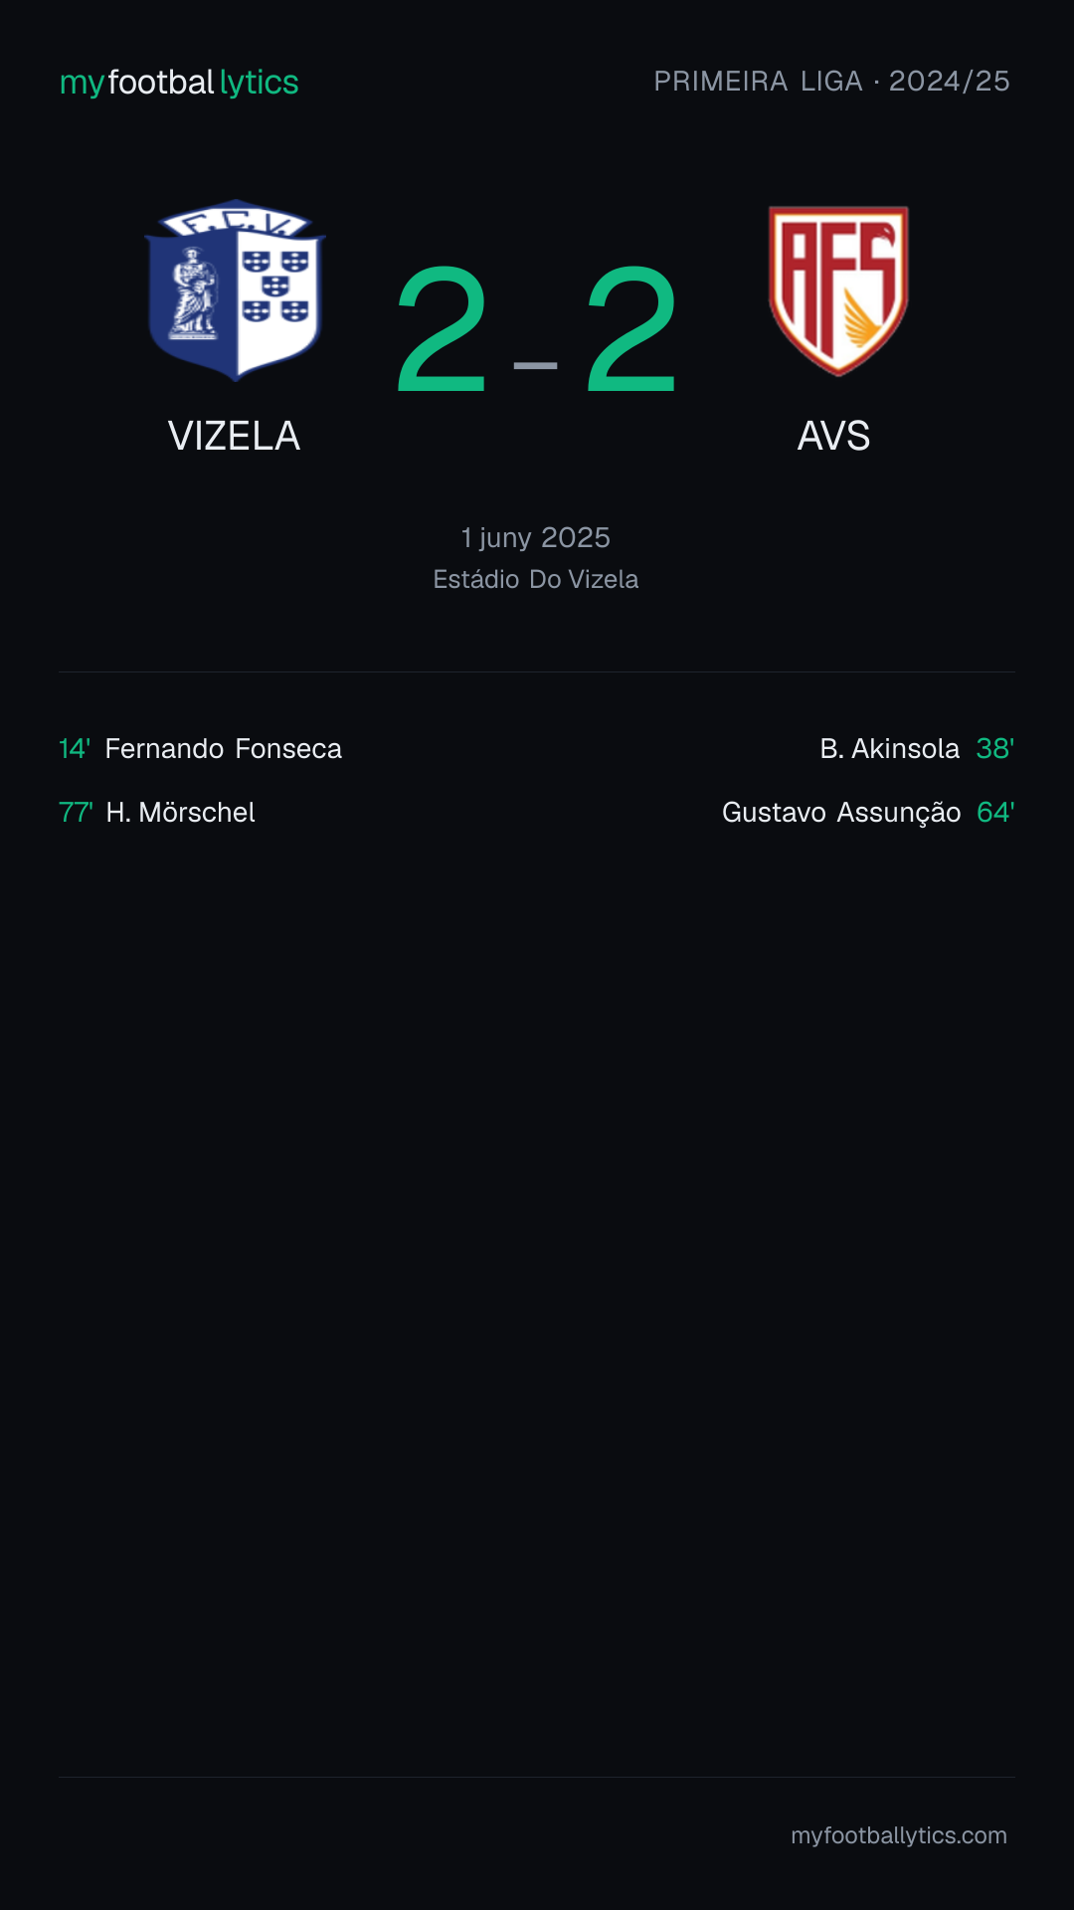Click the 38' goal minute marker

(995, 748)
